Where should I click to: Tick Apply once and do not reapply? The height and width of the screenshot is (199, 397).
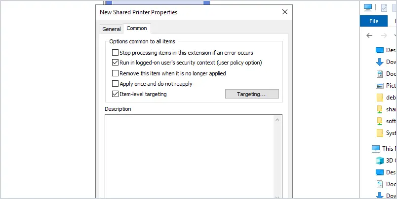[115, 84]
